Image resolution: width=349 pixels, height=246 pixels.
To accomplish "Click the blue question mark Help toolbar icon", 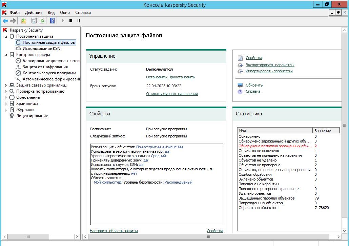I will 52,21.
